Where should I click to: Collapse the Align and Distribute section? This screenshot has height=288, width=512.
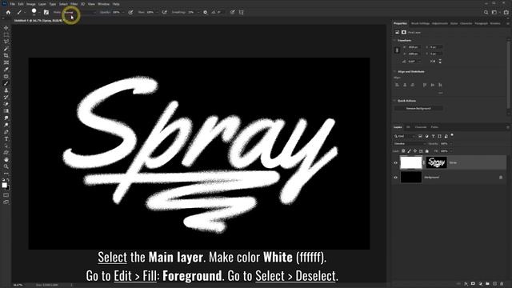(394, 71)
